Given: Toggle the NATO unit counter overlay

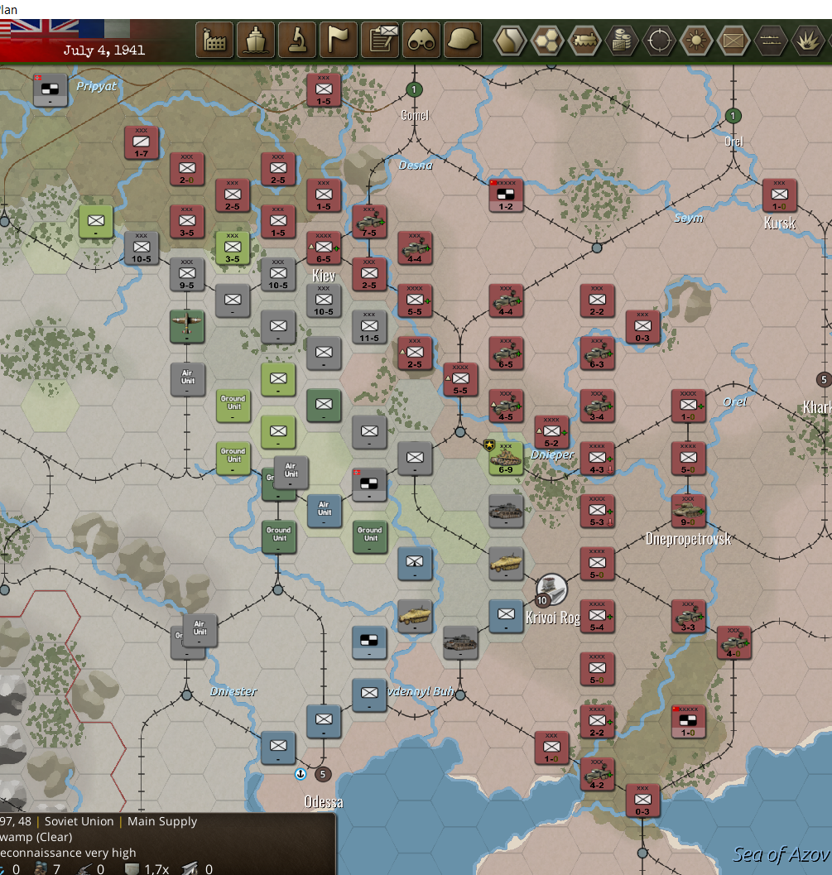Looking at the screenshot, I should (733, 41).
